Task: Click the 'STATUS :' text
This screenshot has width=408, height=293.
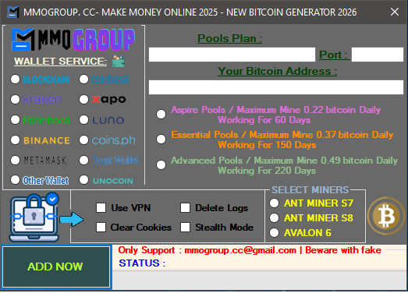Action: pos(142,263)
